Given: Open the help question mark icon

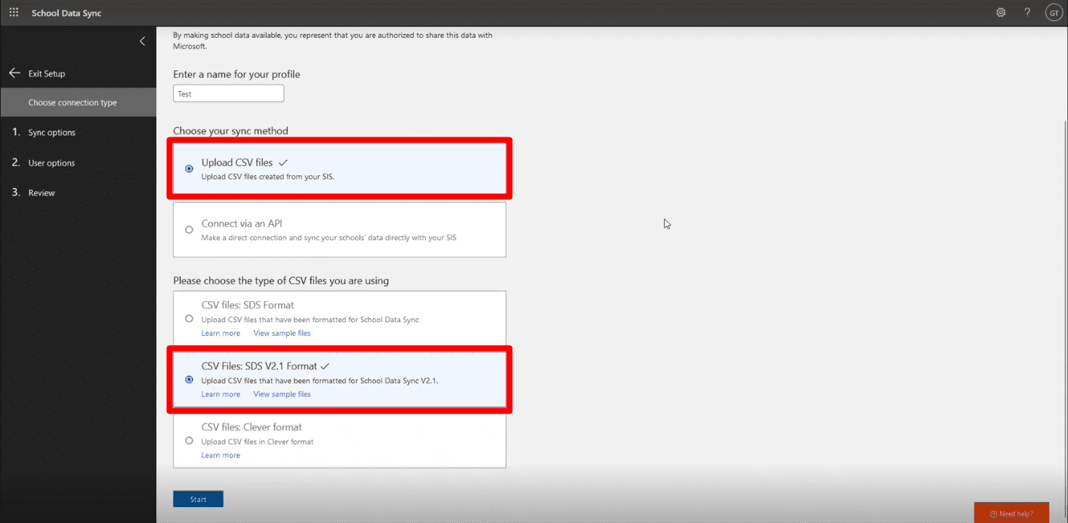Looking at the screenshot, I should click(1027, 13).
